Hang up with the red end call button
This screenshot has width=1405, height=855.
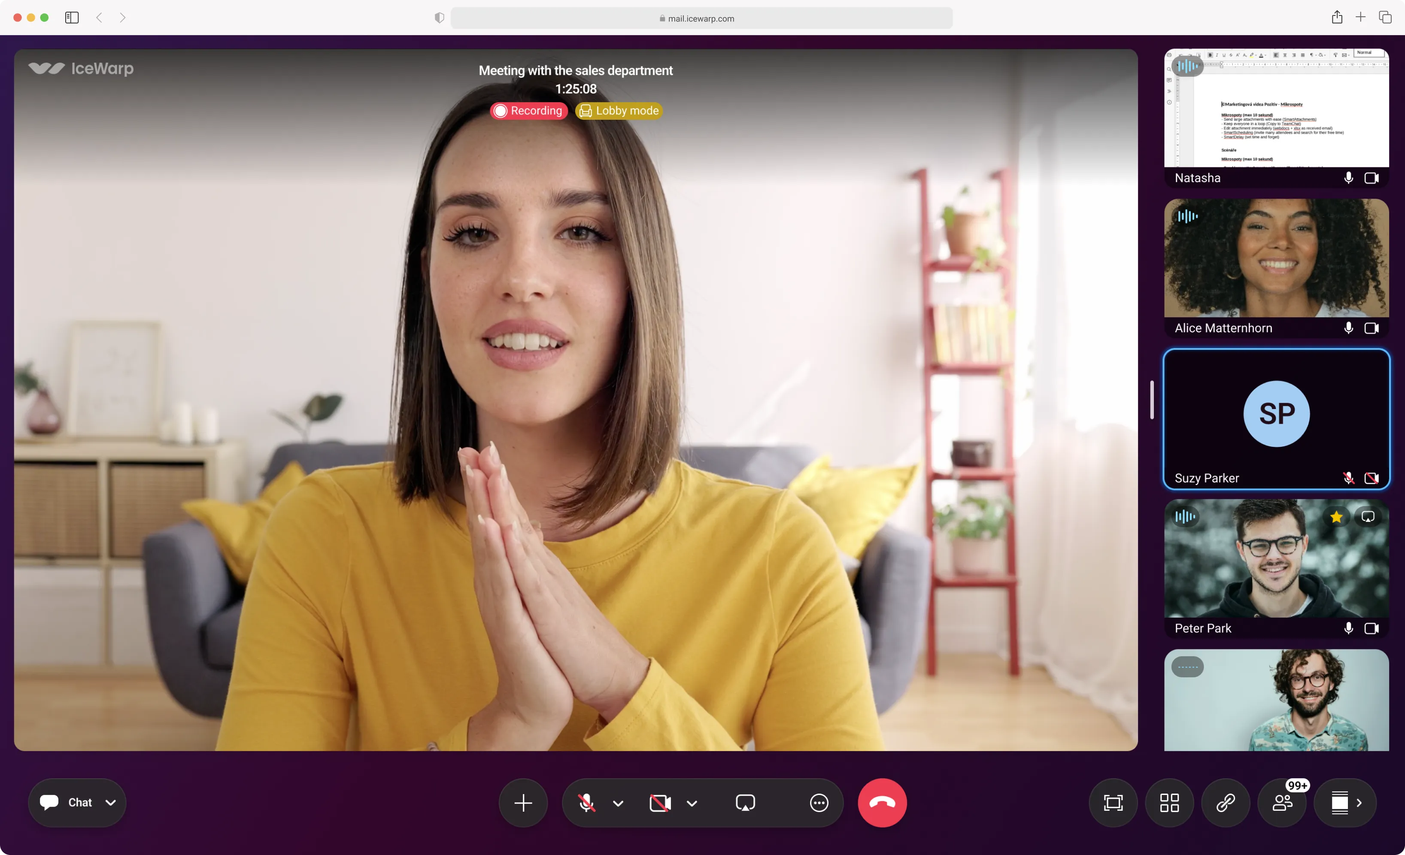pos(882,803)
